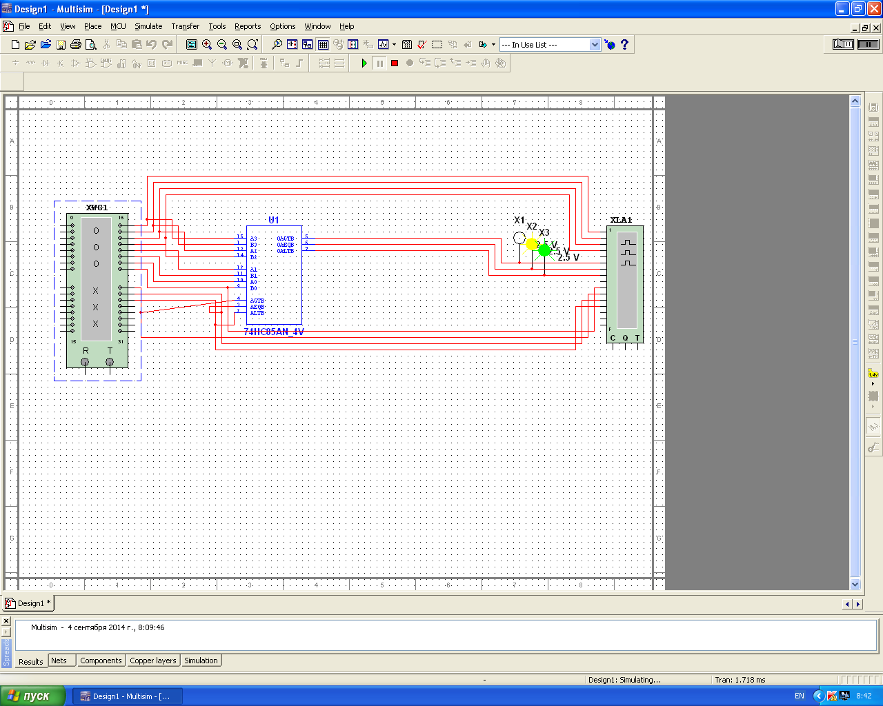Click the globe Educational Website icon
883x706 pixels.
(610, 45)
